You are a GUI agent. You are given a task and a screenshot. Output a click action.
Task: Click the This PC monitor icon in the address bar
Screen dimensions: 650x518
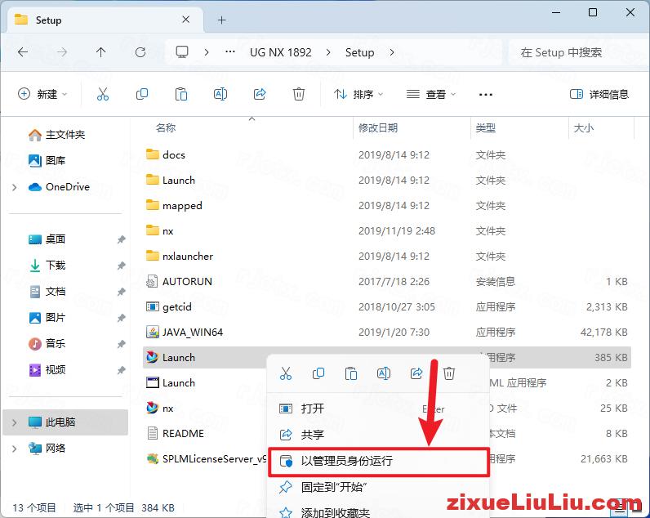pyautogui.click(x=181, y=51)
